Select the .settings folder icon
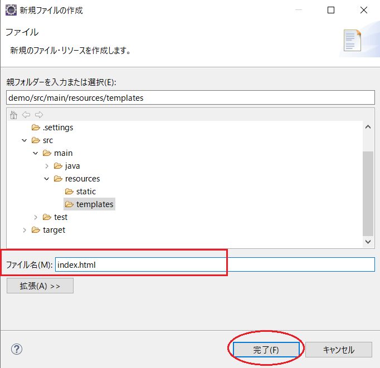This screenshot has width=380, height=368. pos(36,127)
